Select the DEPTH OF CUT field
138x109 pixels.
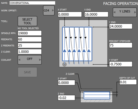(x=128, y=82)
